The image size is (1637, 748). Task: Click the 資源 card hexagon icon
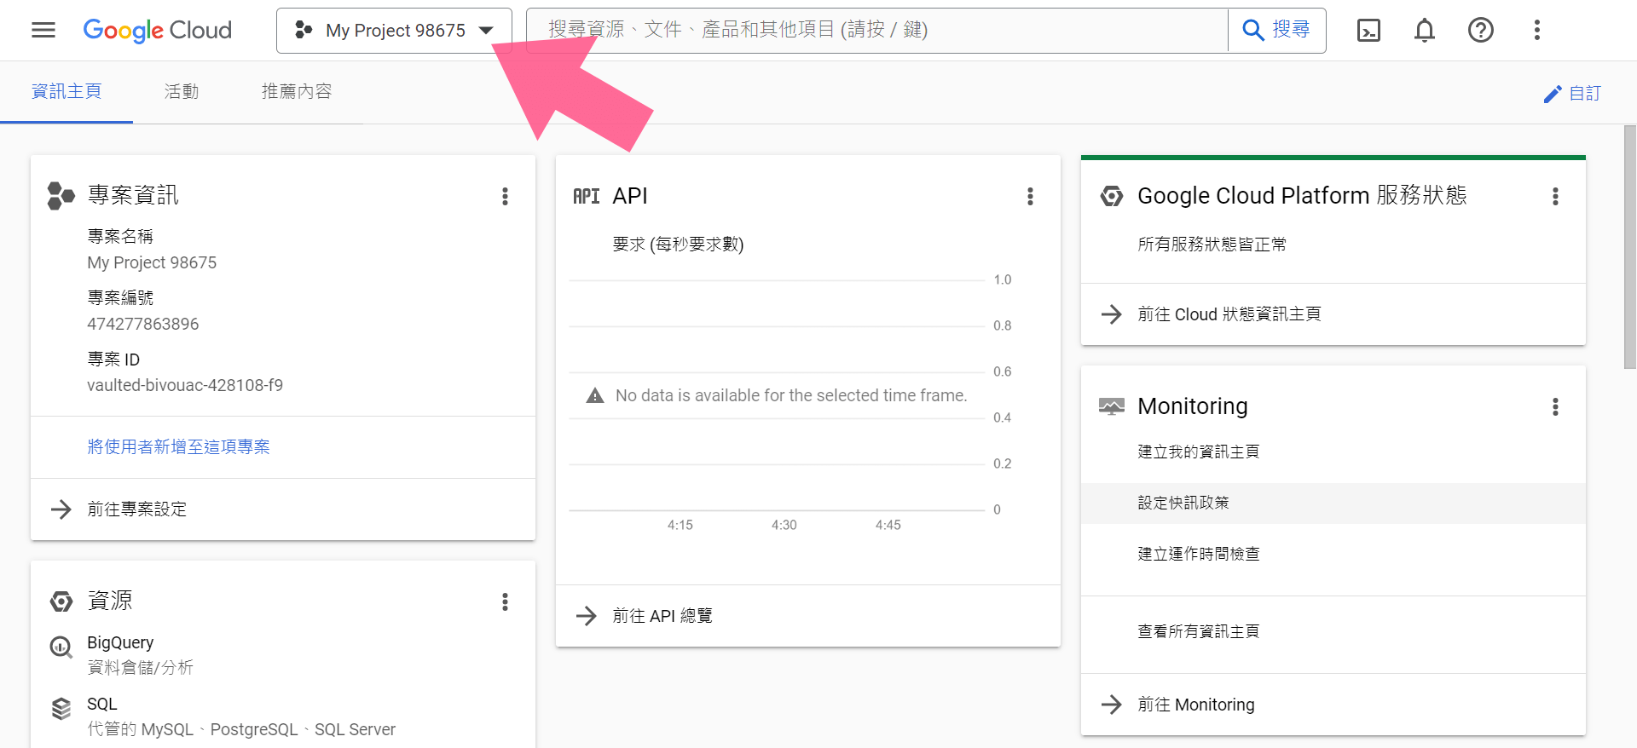coord(61,601)
